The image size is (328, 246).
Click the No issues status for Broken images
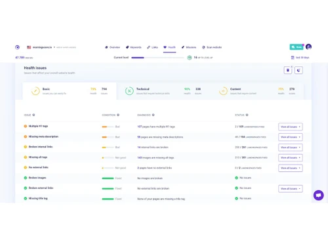click(243, 178)
